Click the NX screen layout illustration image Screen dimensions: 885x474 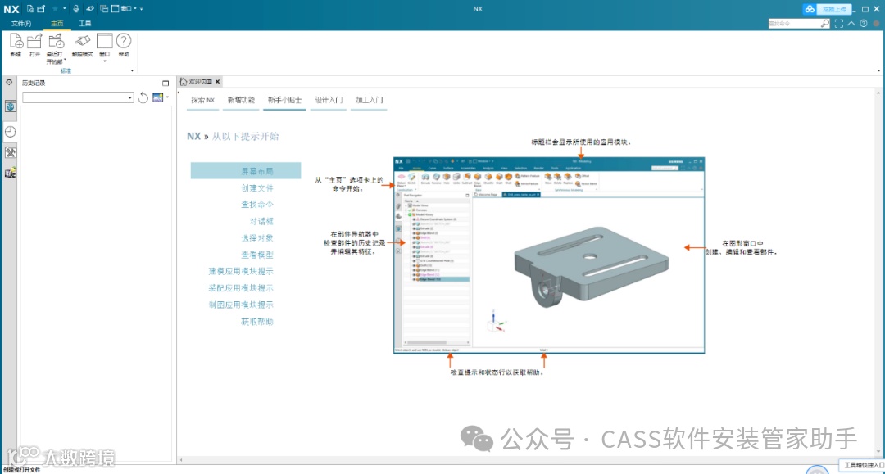[549, 255]
